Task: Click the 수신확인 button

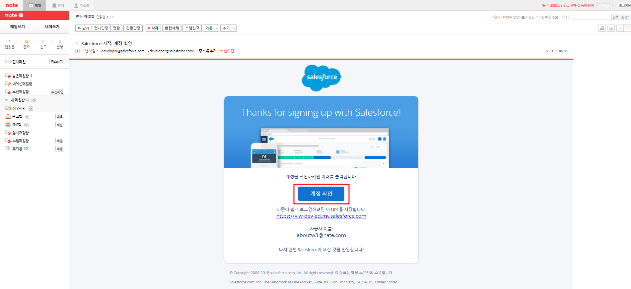Action: 57,92
